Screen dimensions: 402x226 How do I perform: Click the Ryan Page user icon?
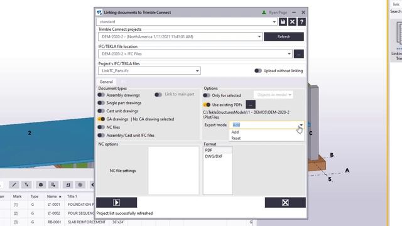point(264,13)
